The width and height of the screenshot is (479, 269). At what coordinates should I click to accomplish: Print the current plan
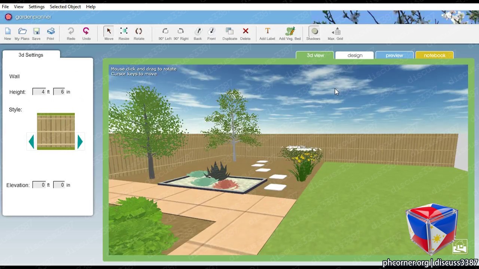51,34
